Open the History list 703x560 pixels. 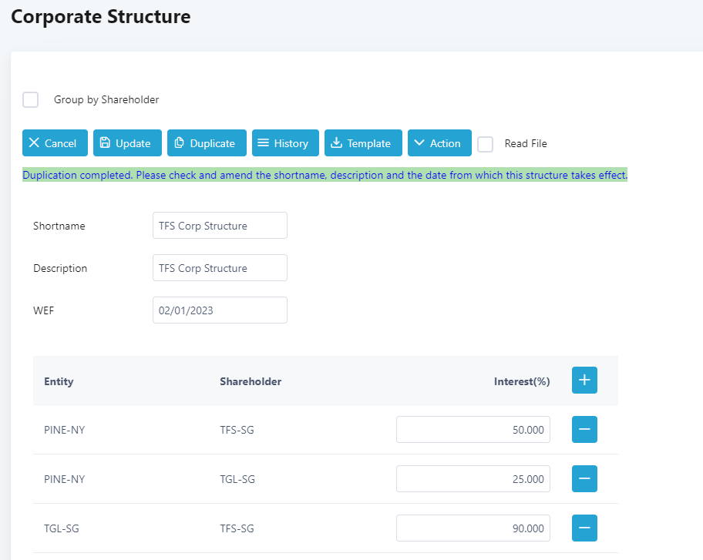pos(285,143)
